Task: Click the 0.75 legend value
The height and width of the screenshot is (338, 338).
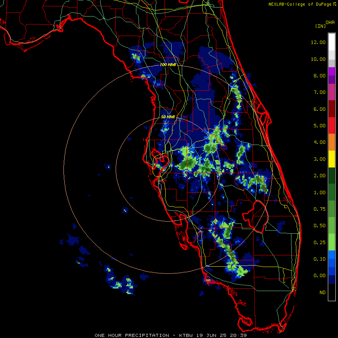Action: (320, 209)
